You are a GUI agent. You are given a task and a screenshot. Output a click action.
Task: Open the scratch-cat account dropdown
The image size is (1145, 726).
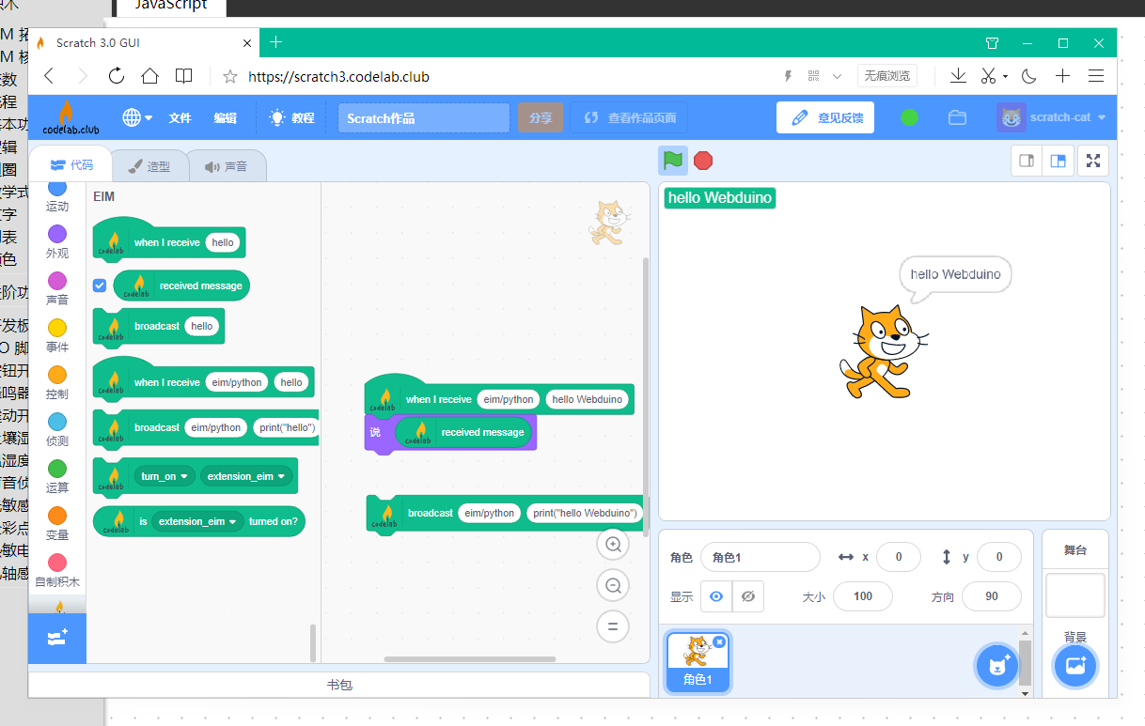1053,117
